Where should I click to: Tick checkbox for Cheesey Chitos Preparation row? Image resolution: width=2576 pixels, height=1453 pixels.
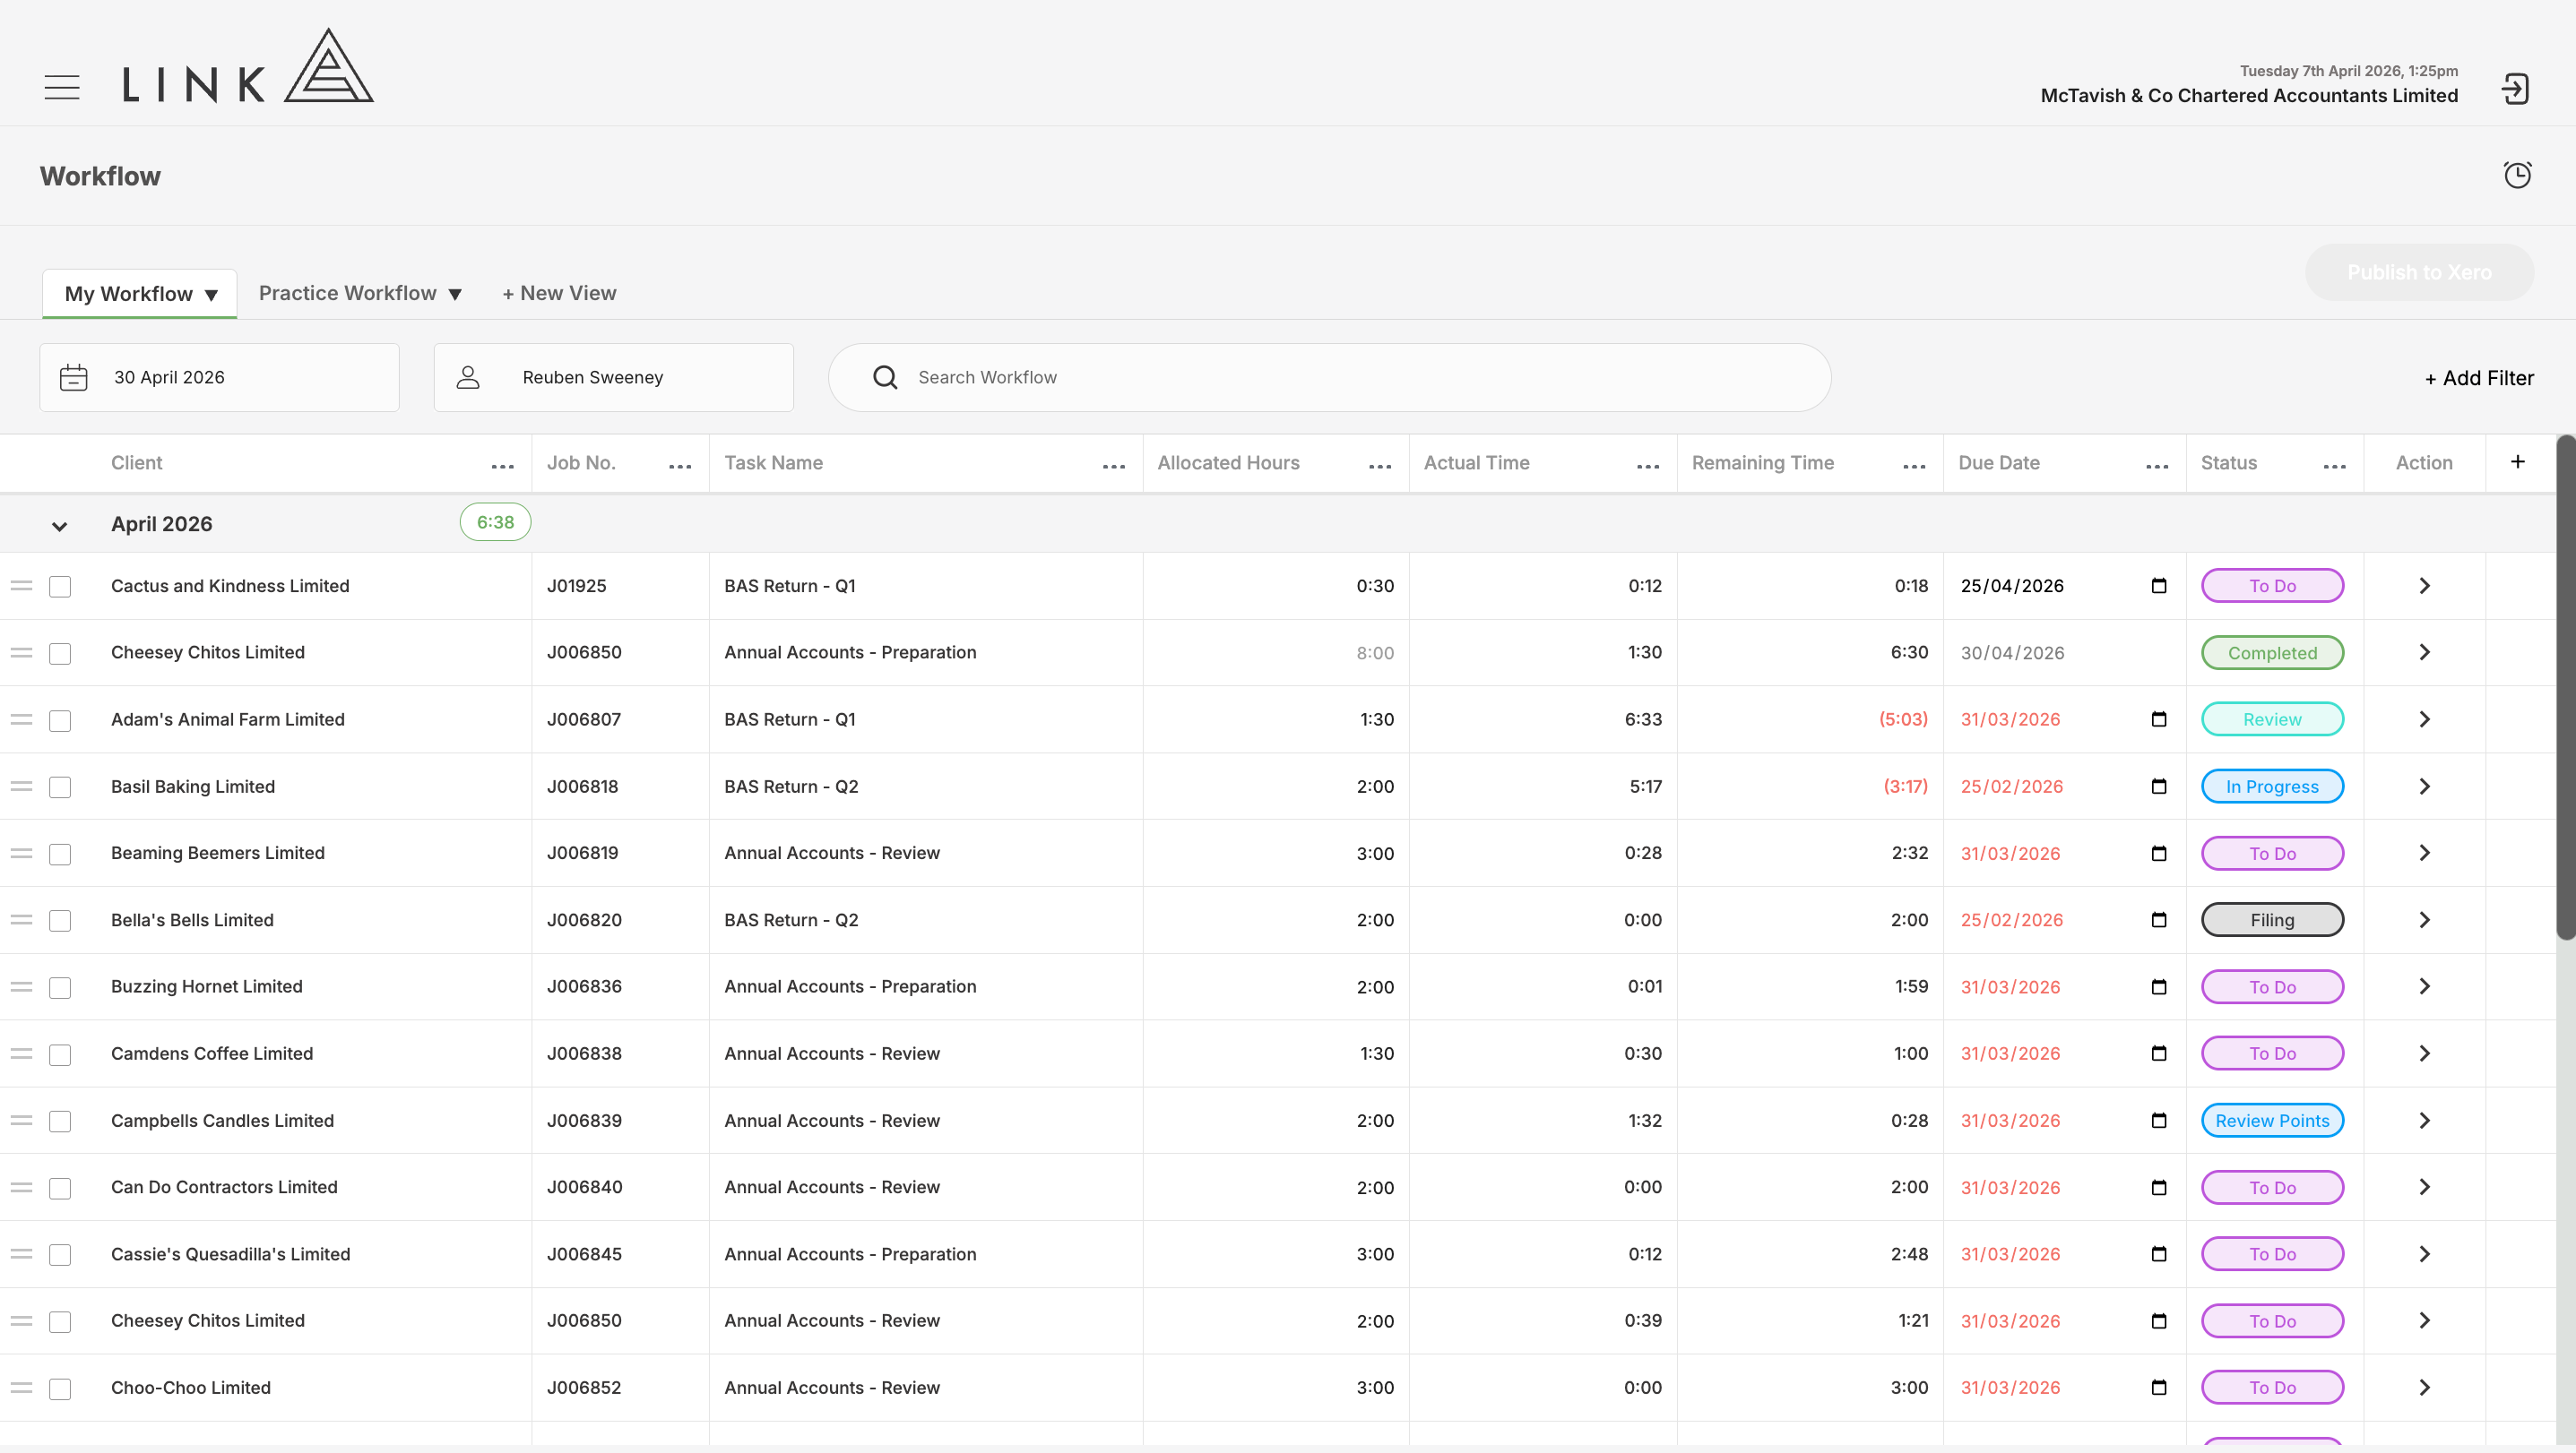[x=60, y=654]
